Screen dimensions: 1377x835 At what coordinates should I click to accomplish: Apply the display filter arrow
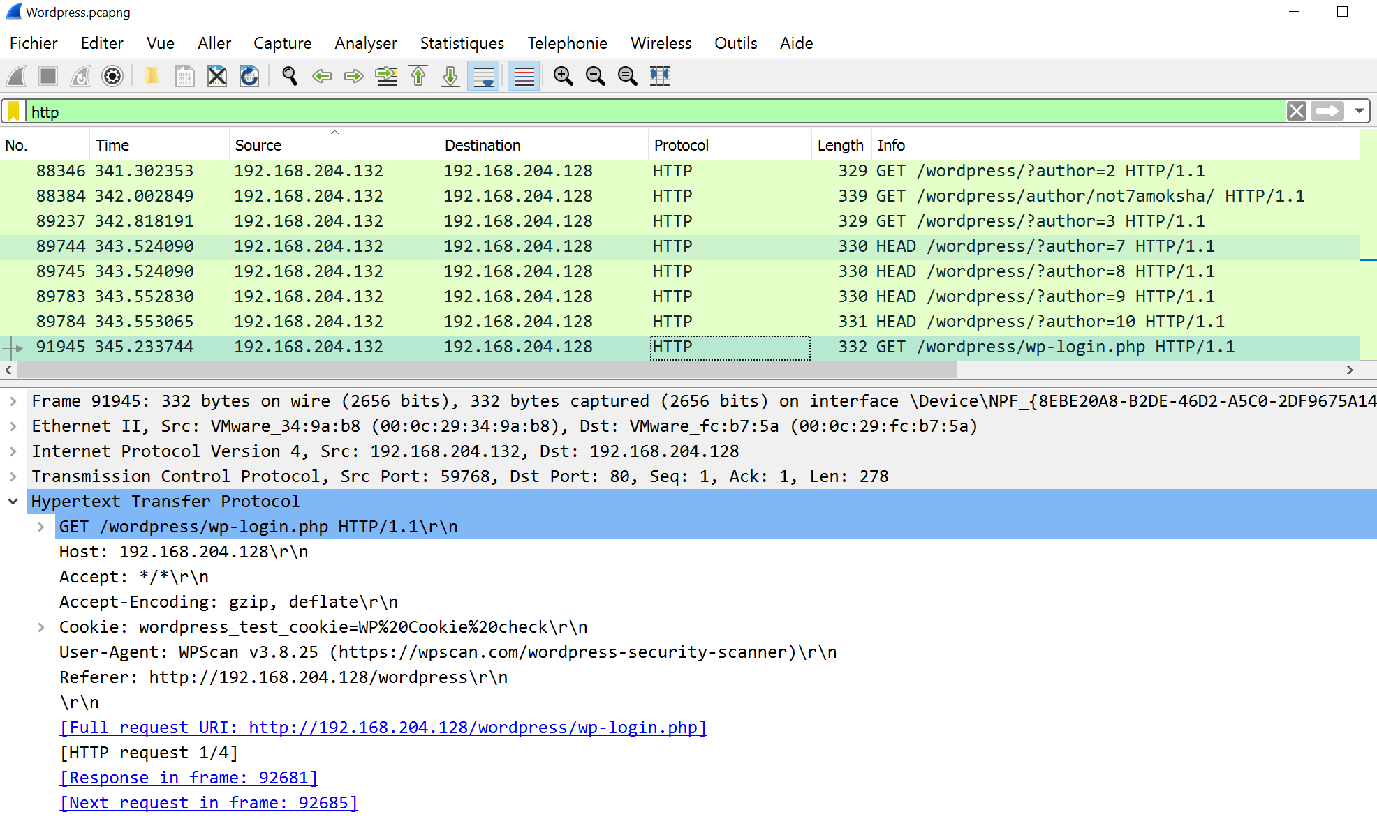pos(1327,111)
